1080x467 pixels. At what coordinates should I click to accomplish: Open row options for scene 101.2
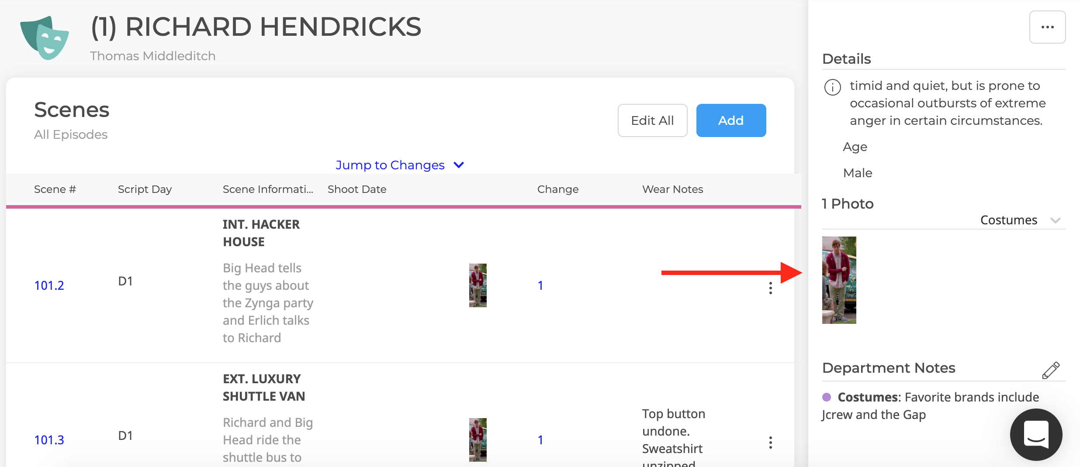770,288
